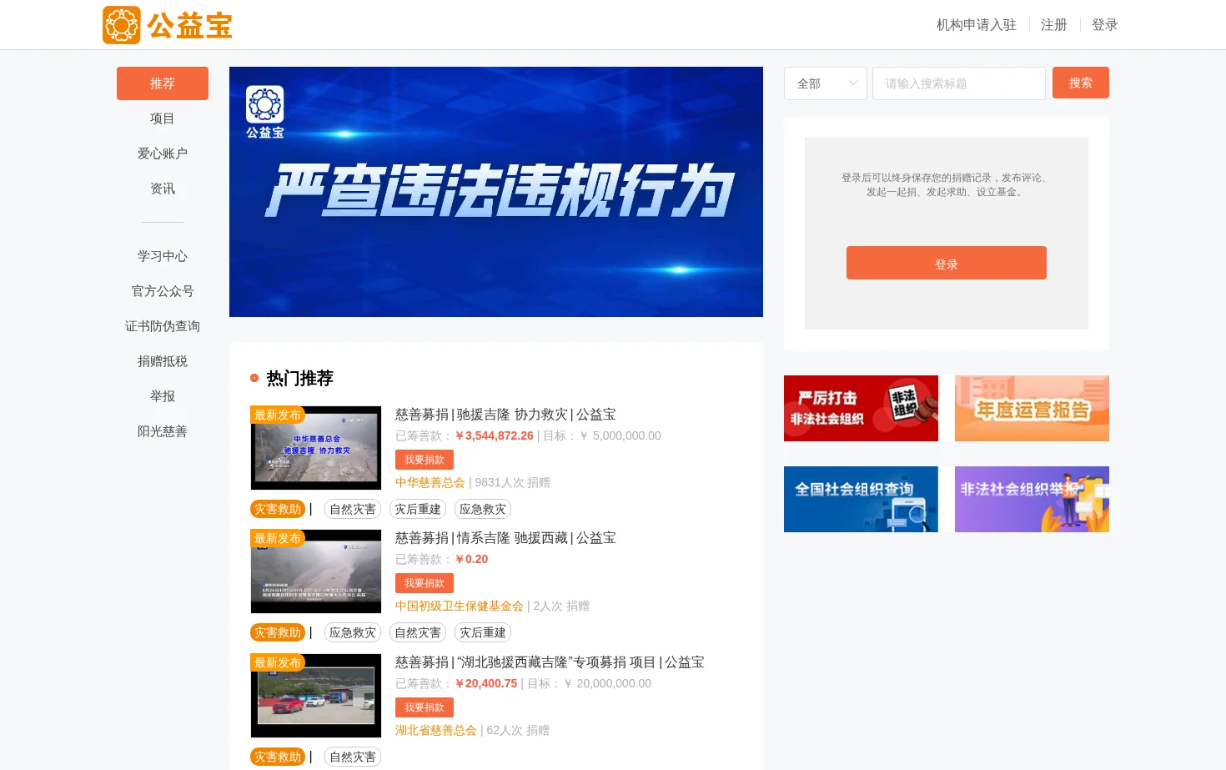The image size is (1226, 770).
Task: Click 灾害救助 tag under 中华慈善总会 project
Action: (278, 509)
